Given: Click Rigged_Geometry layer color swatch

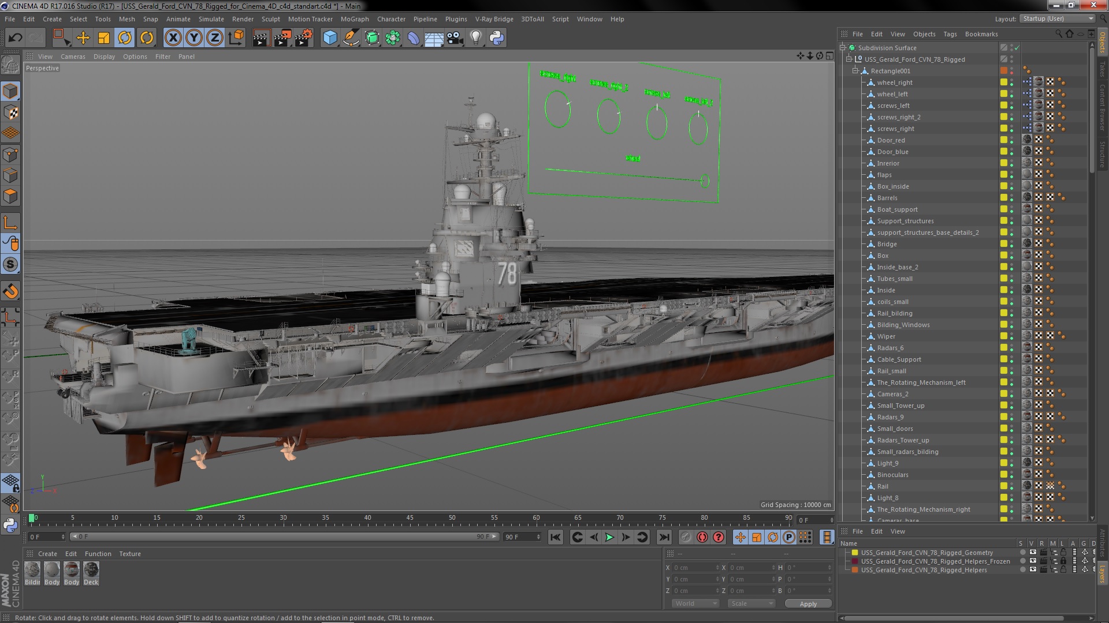Looking at the screenshot, I should point(855,553).
